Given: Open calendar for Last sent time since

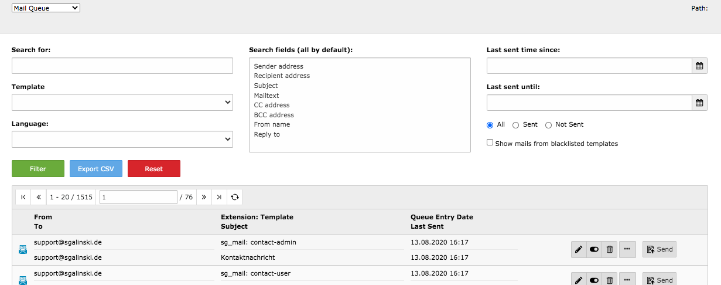Looking at the screenshot, I should coord(699,66).
